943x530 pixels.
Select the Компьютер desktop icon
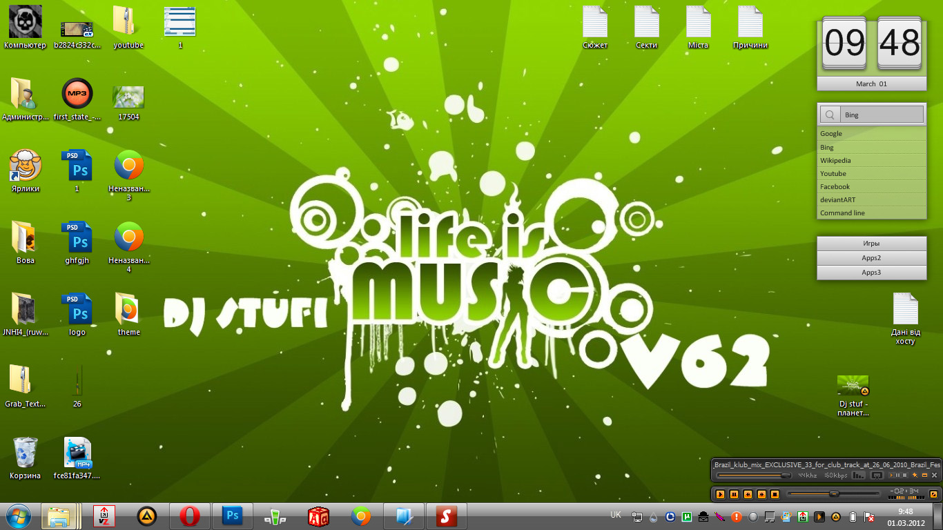coord(25,23)
